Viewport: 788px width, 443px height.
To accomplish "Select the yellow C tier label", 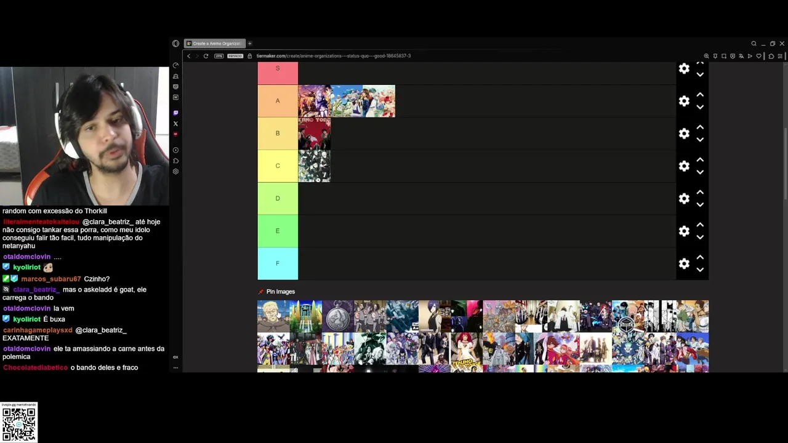I will [278, 166].
